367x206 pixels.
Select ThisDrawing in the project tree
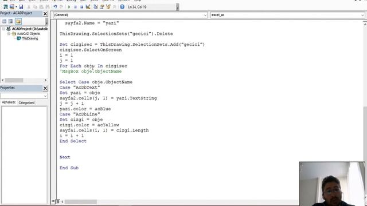(30, 38)
